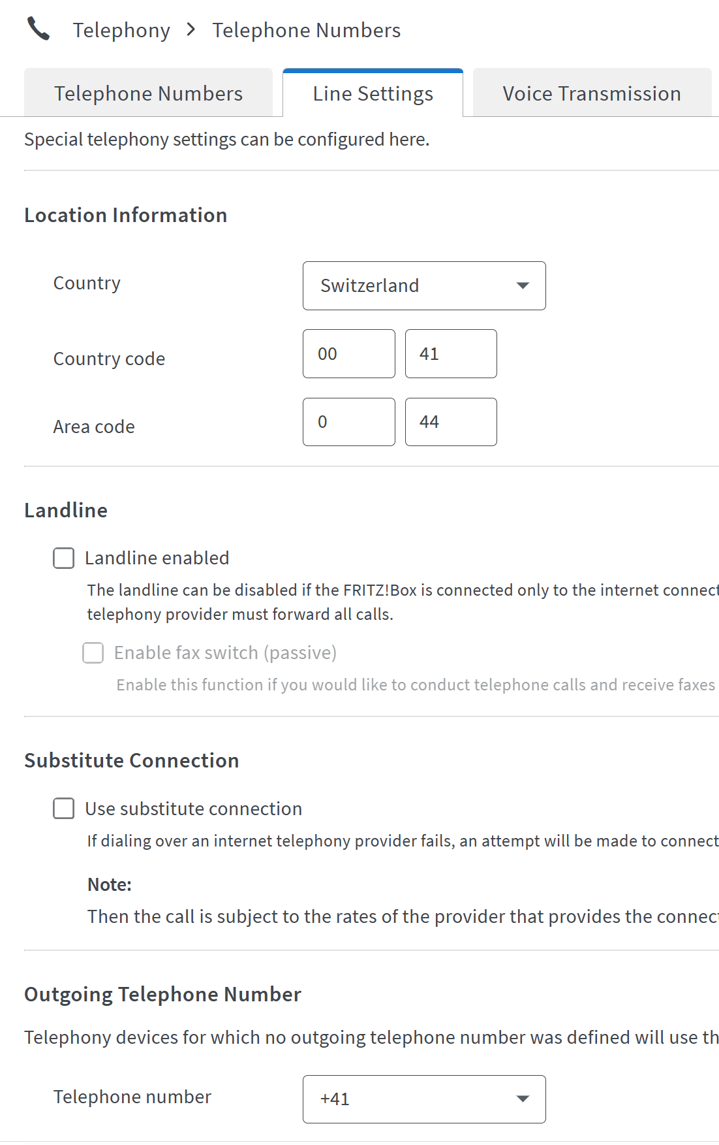Expand the Country dropdown showing Switzerland
Image resolution: width=719 pixels, height=1145 pixels.
point(423,285)
